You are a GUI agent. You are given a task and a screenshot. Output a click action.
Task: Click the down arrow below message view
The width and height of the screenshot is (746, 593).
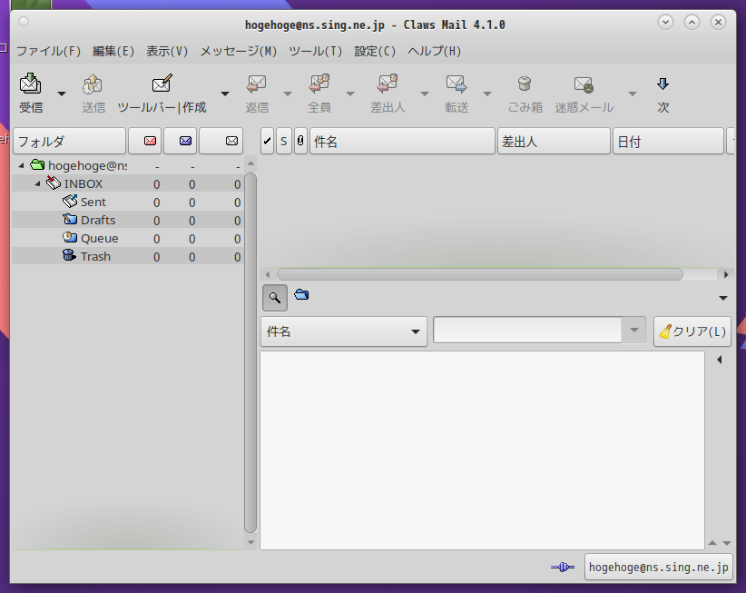click(727, 543)
